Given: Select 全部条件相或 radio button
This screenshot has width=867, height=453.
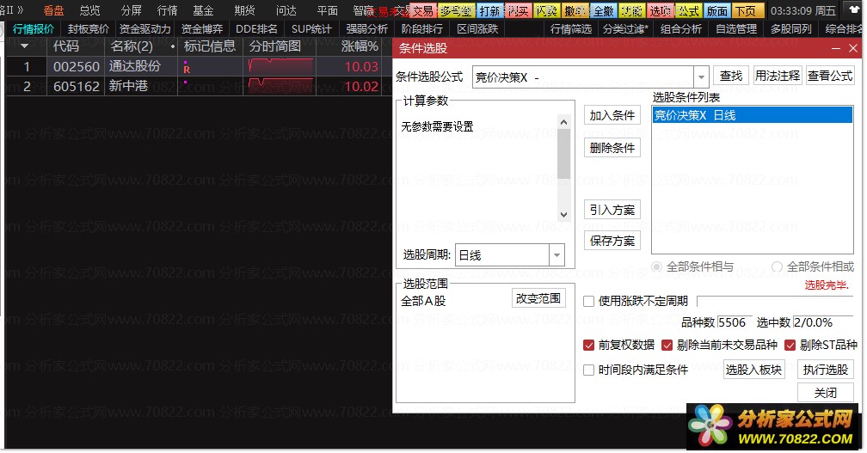Looking at the screenshot, I should (x=777, y=266).
